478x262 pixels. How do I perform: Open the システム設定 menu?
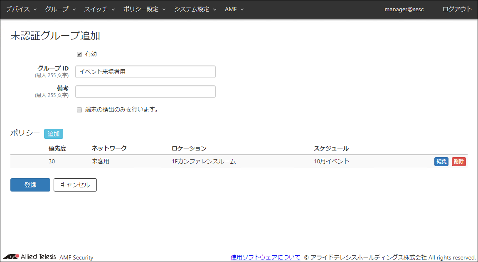click(195, 9)
